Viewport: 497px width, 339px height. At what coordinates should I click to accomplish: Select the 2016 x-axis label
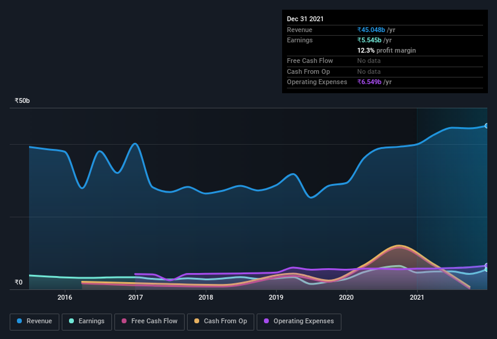[65, 297]
